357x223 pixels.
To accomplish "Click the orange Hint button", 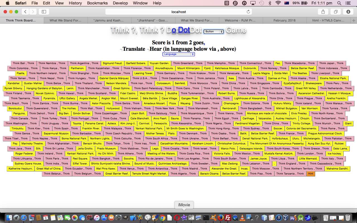I will [311, 174].
